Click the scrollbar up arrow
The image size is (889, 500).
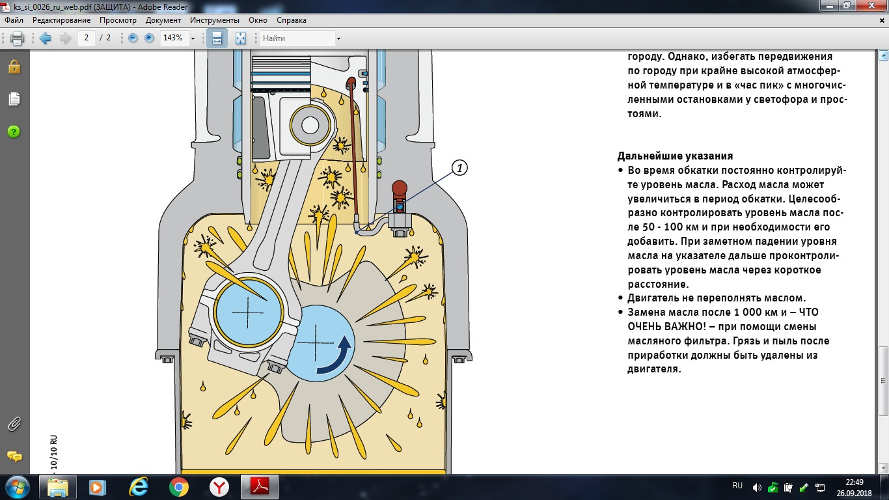pos(883,55)
